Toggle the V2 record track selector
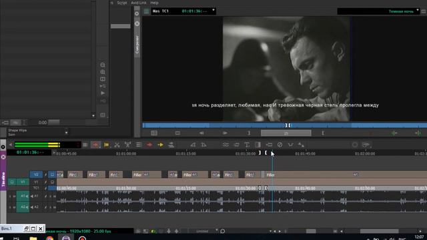Viewport: 427px width, 240px height. pyautogui.click(x=36, y=175)
